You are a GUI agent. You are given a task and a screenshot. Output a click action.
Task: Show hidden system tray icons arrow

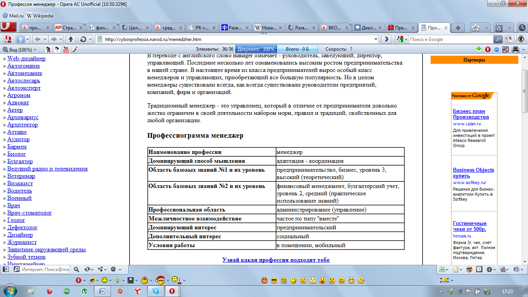pos(441,291)
